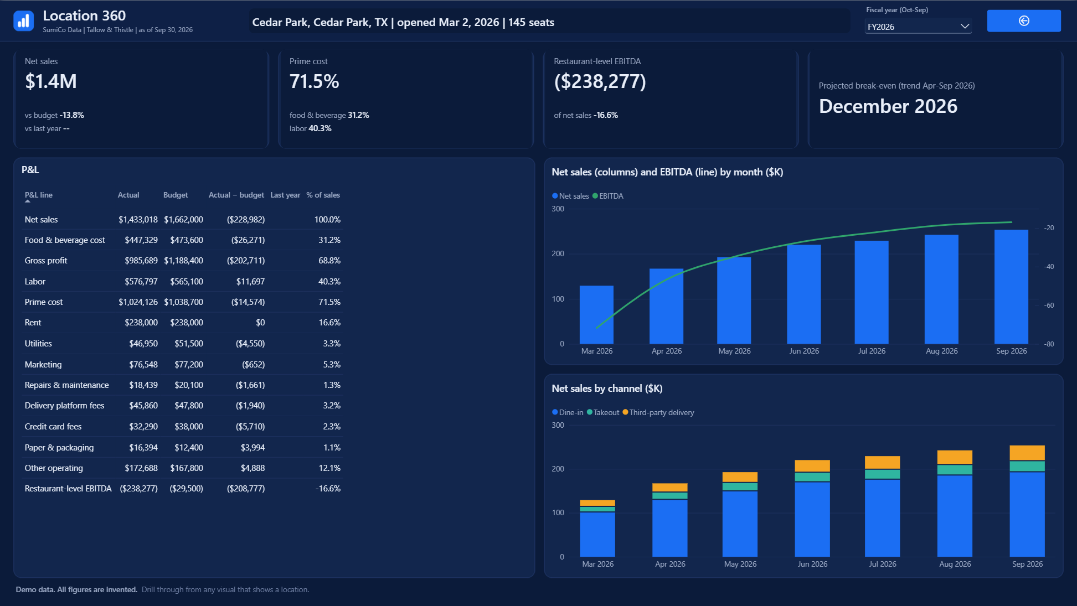
Task: Click the Dine-in legend entry
Action: [x=568, y=412]
